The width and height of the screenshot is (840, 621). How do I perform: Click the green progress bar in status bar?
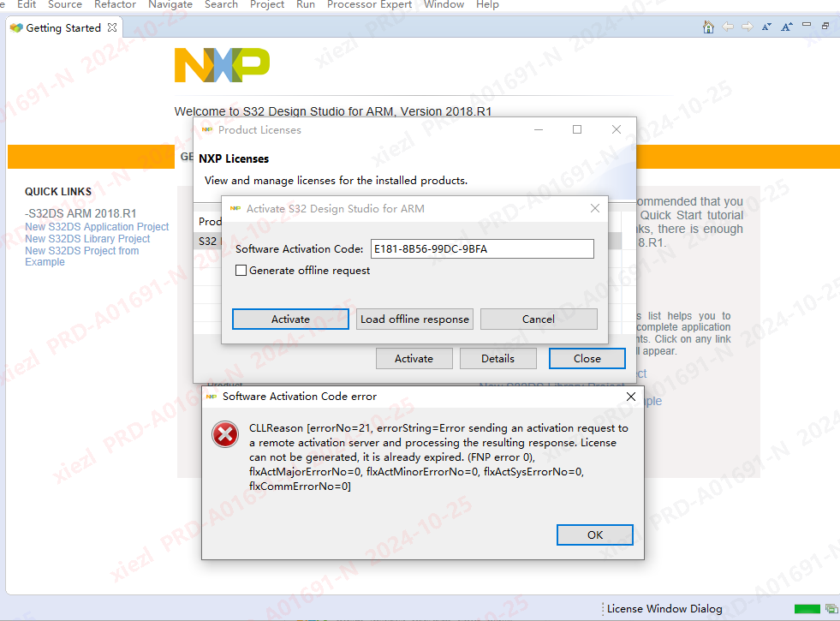[x=807, y=609]
